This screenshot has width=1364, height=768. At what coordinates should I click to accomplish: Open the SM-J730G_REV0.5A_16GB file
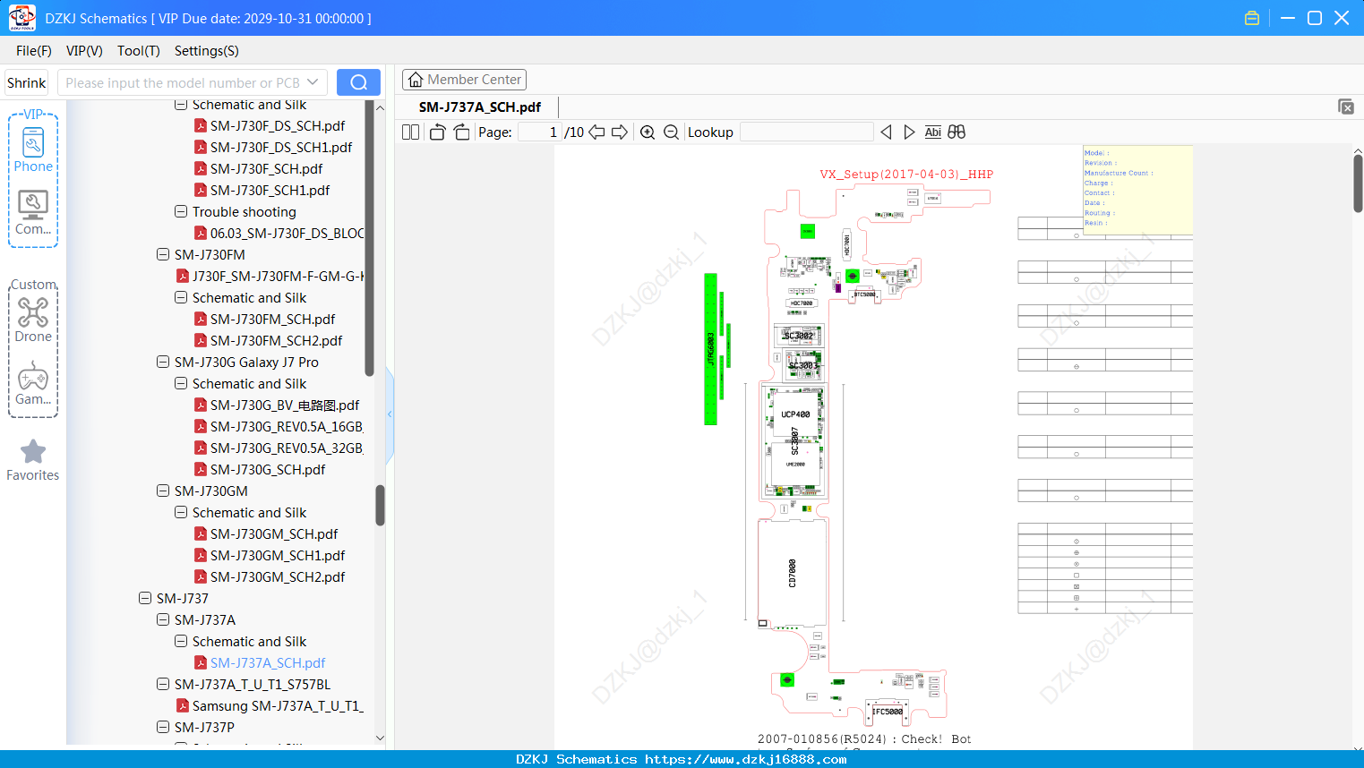pos(287,427)
